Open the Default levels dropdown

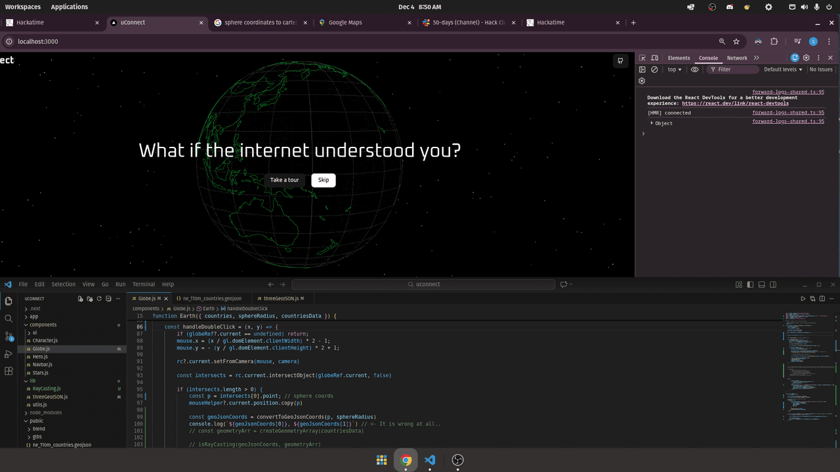pyautogui.click(x=784, y=69)
